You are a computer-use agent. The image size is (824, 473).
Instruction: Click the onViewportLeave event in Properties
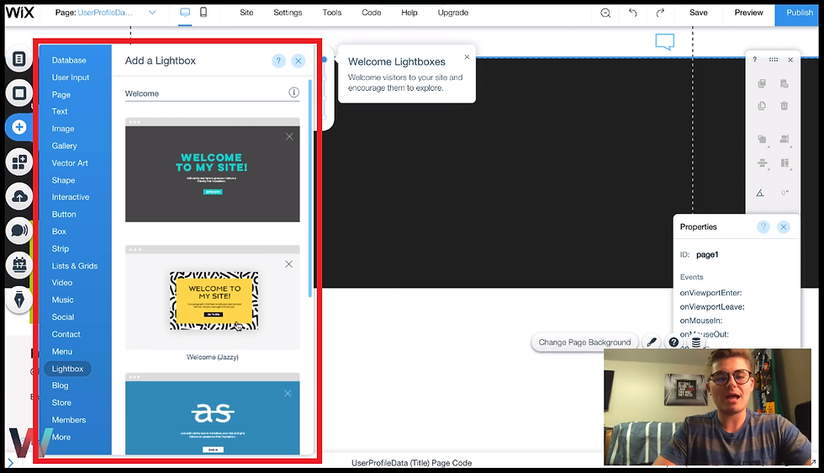pos(712,306)
